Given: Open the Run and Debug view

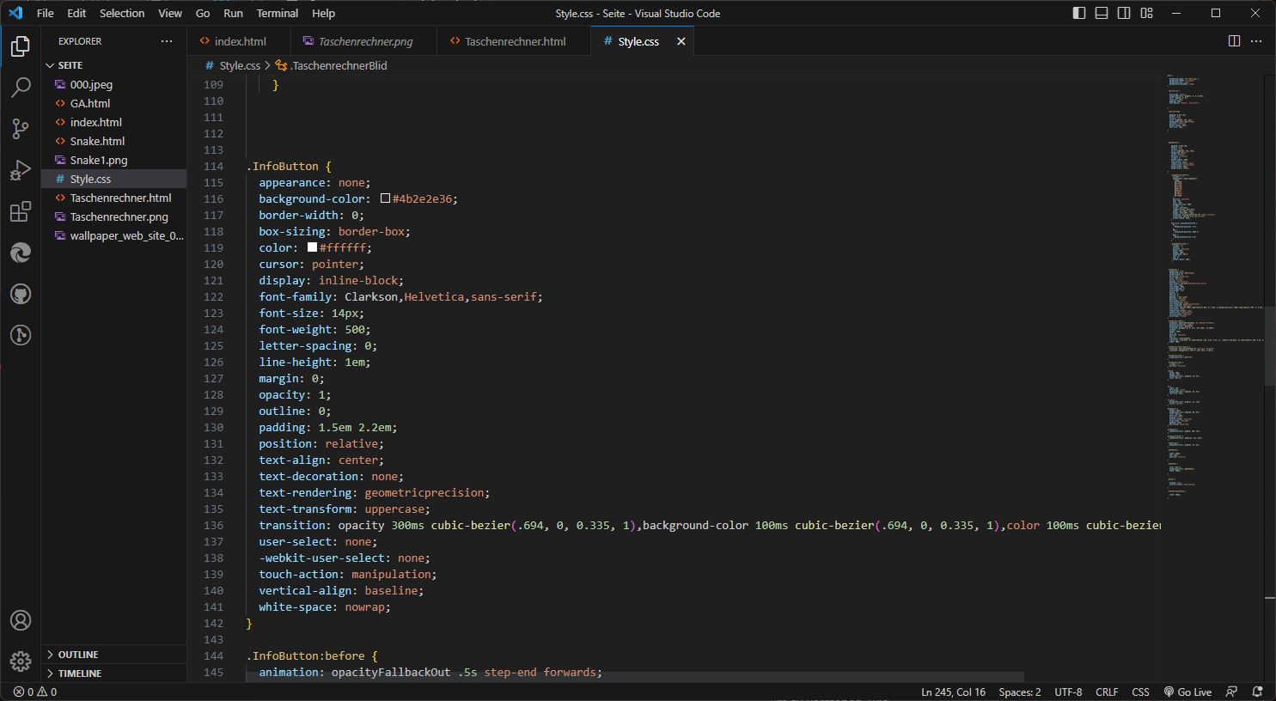Looking at the screenshot, I should pos(21,170).
